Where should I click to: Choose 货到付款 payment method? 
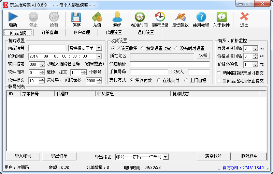pos(132,80)
